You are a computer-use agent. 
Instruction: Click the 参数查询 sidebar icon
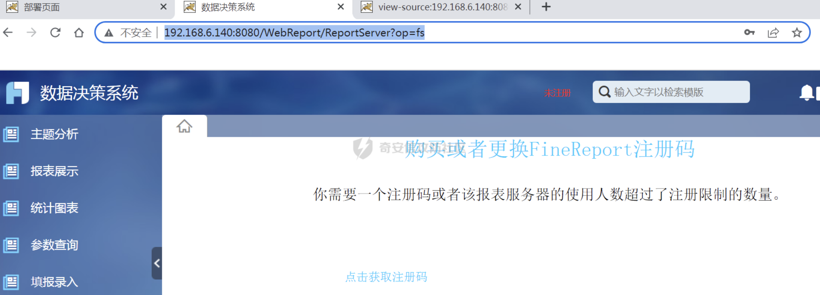[x=11, y=245]
